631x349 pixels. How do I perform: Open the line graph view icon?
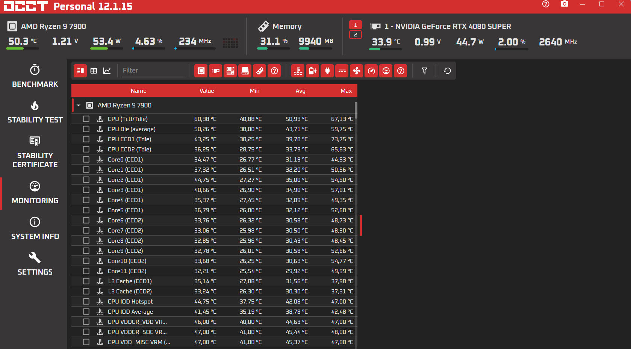107,71
